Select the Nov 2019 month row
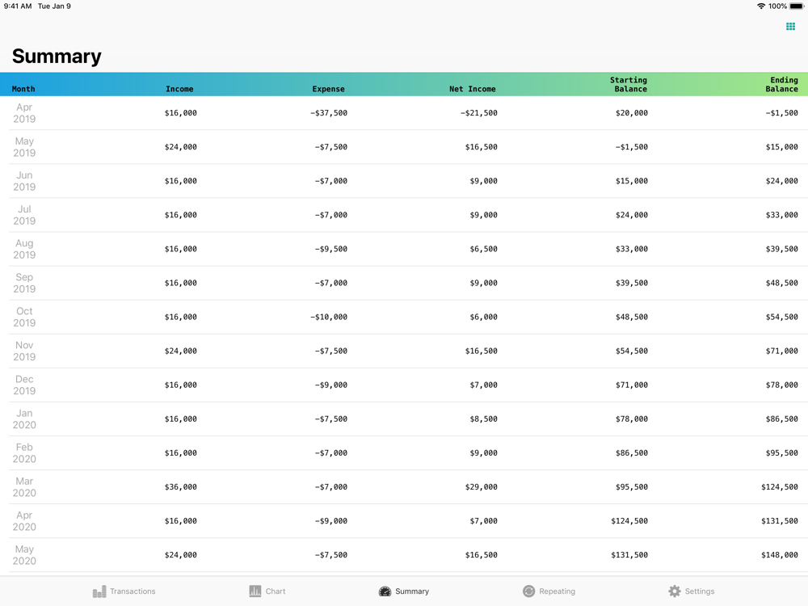This screenshot has height=606, width=808. (x=404, y=351)
